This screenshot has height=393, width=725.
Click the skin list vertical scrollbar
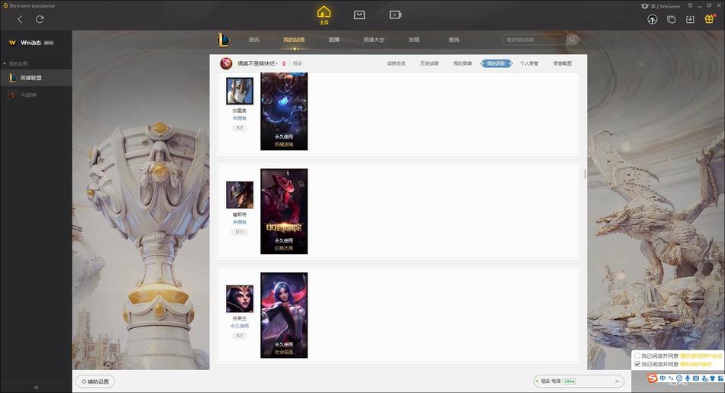point(585,174)
